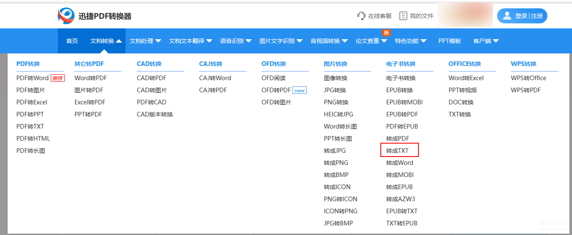Click the 新 badge on 论文查重
Screen dimensions: 572x235
386,33
